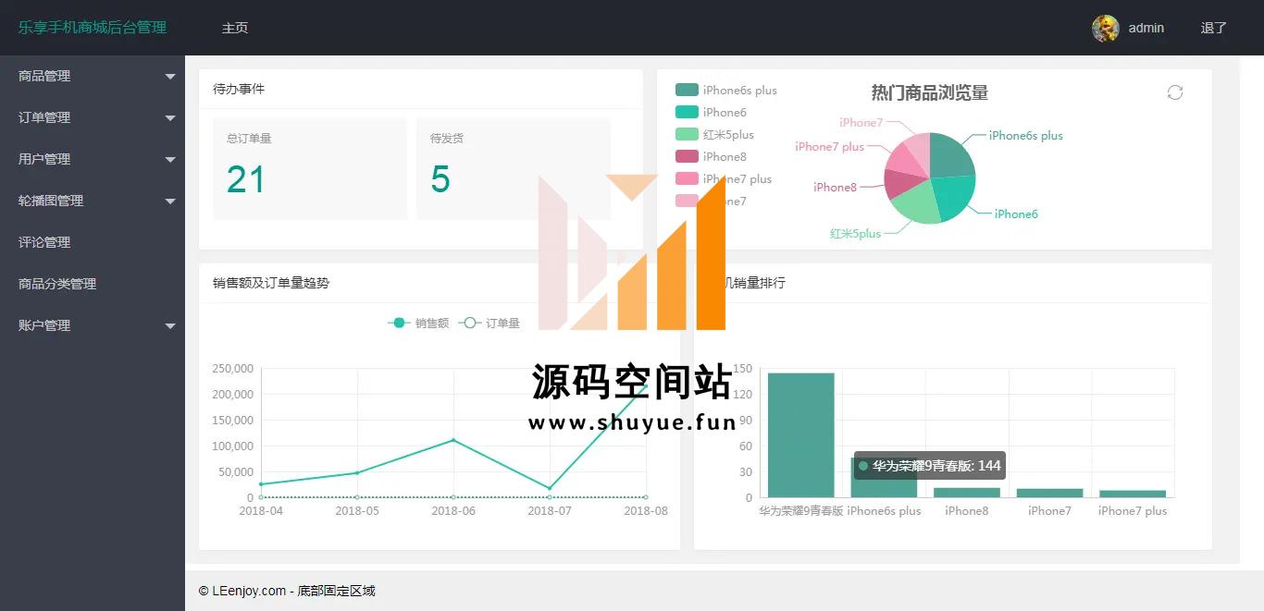The image size is (1264, 611).
Task: Toggle iPhone8 in the pie legend
Action: [x=711, y=156]
